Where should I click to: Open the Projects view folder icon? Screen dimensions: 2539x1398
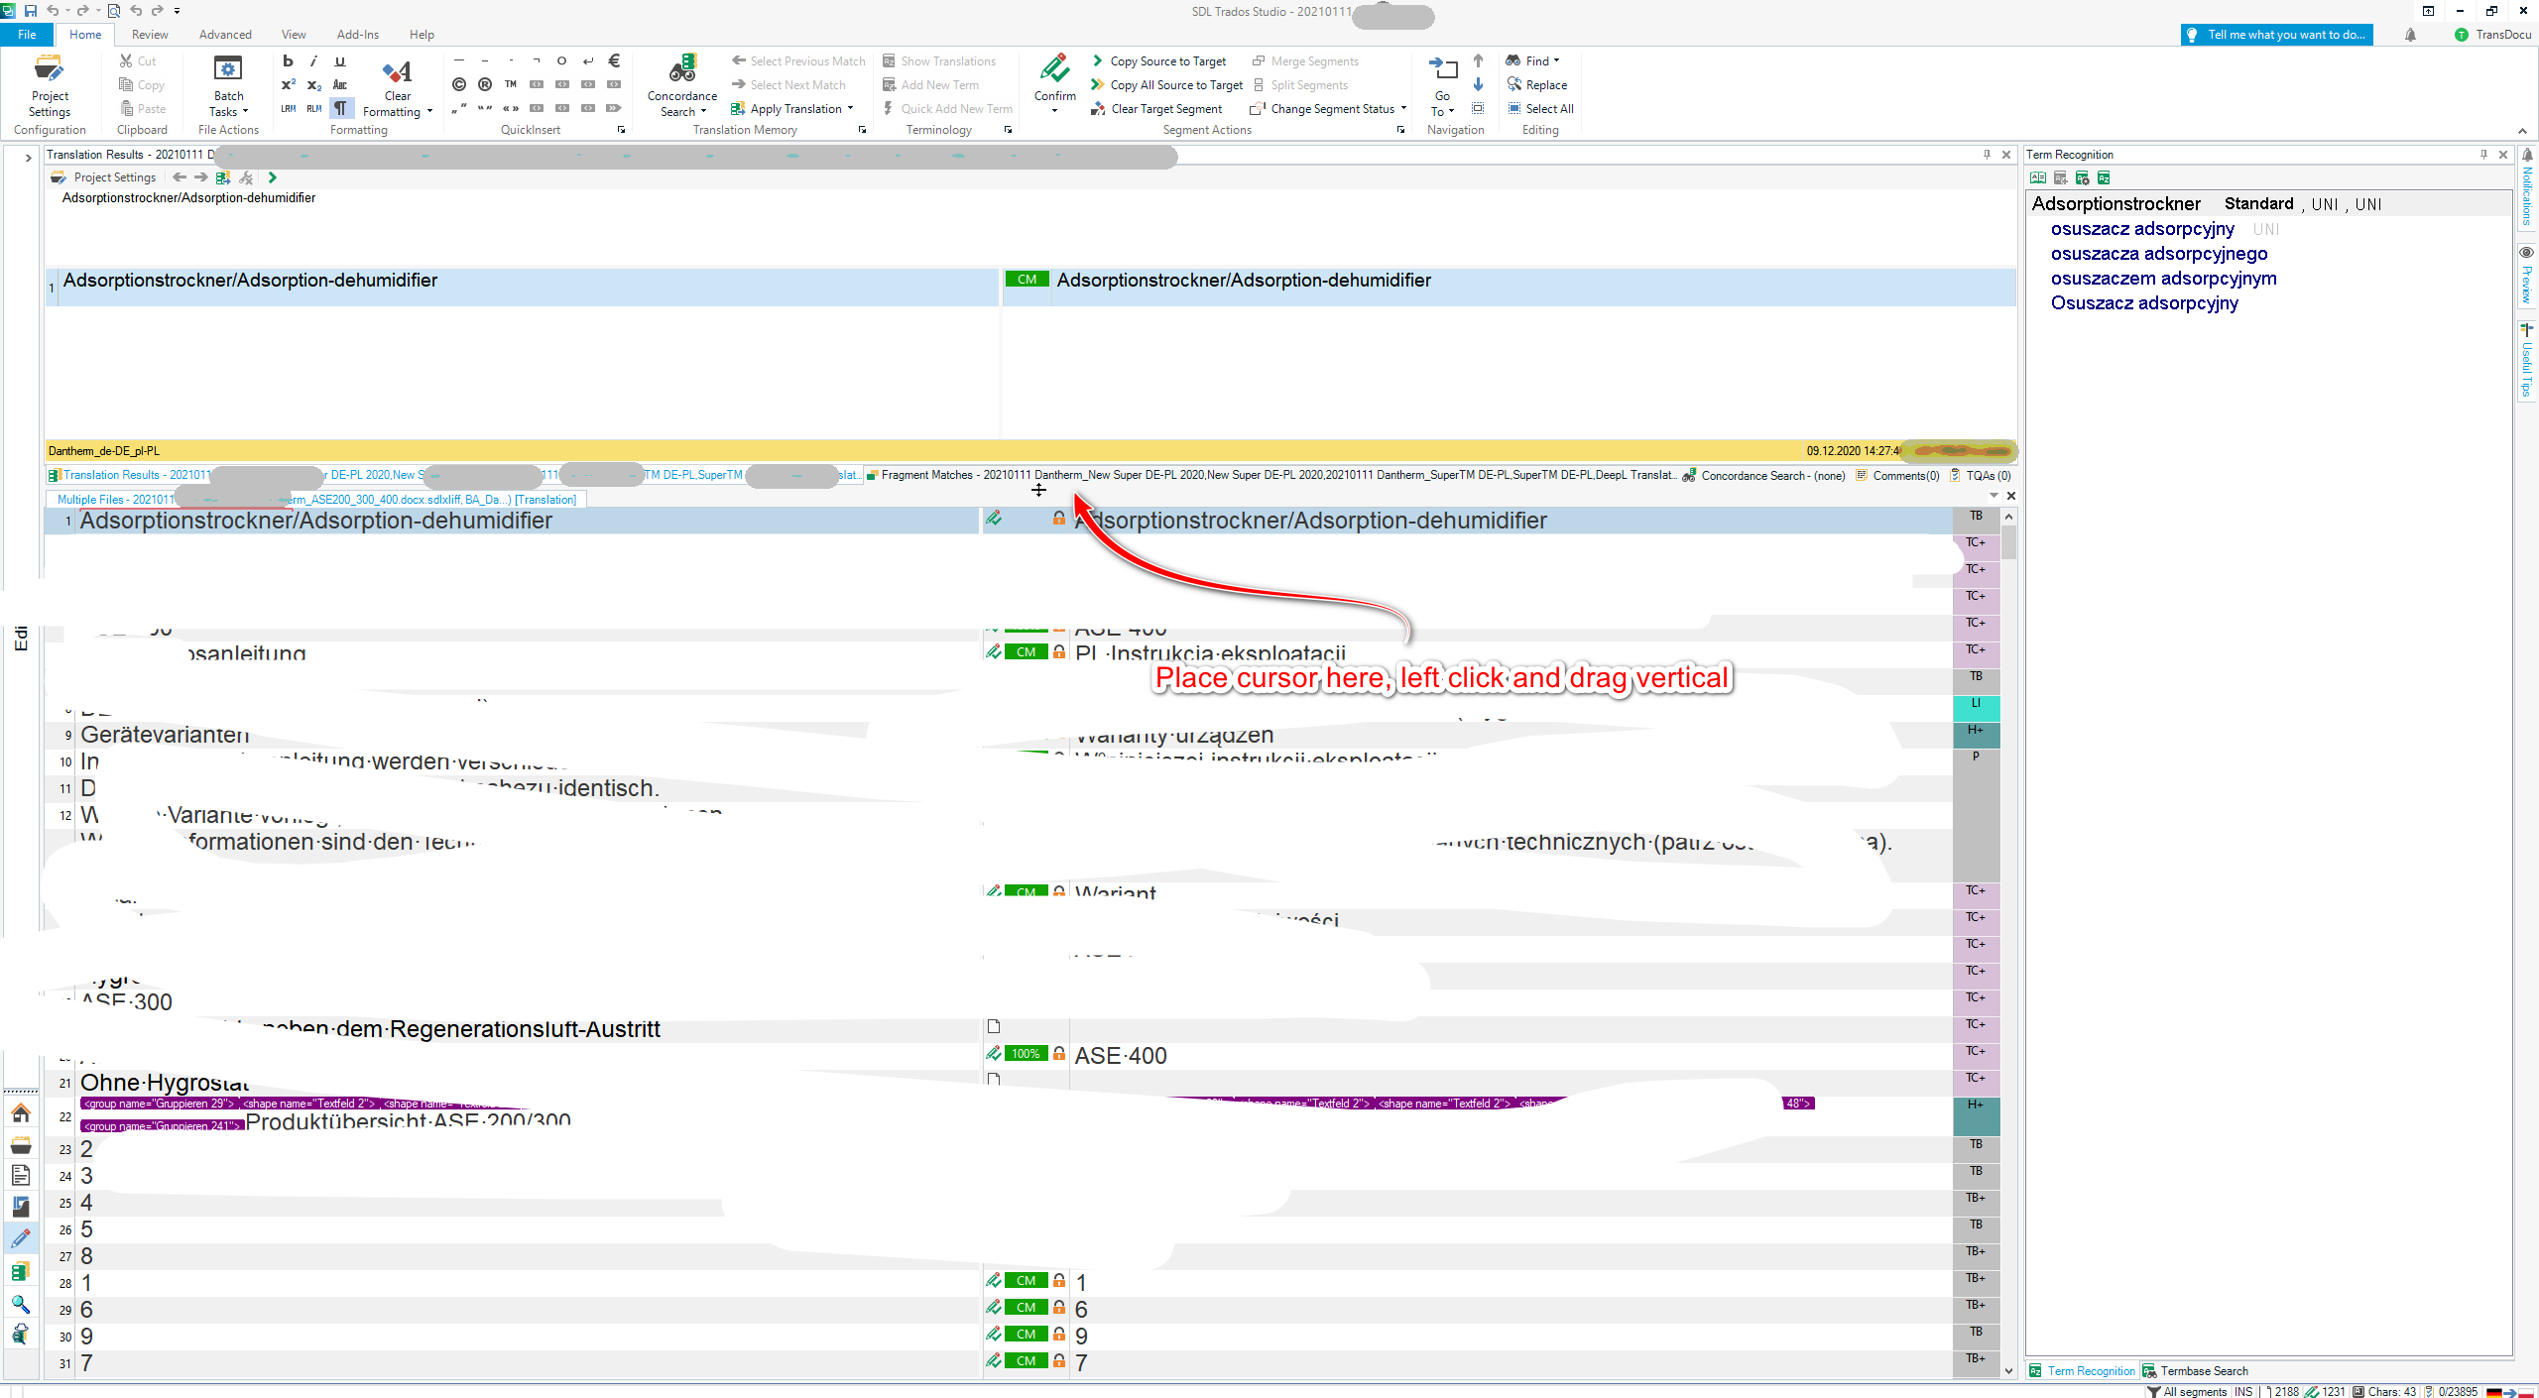(21, 1145)
